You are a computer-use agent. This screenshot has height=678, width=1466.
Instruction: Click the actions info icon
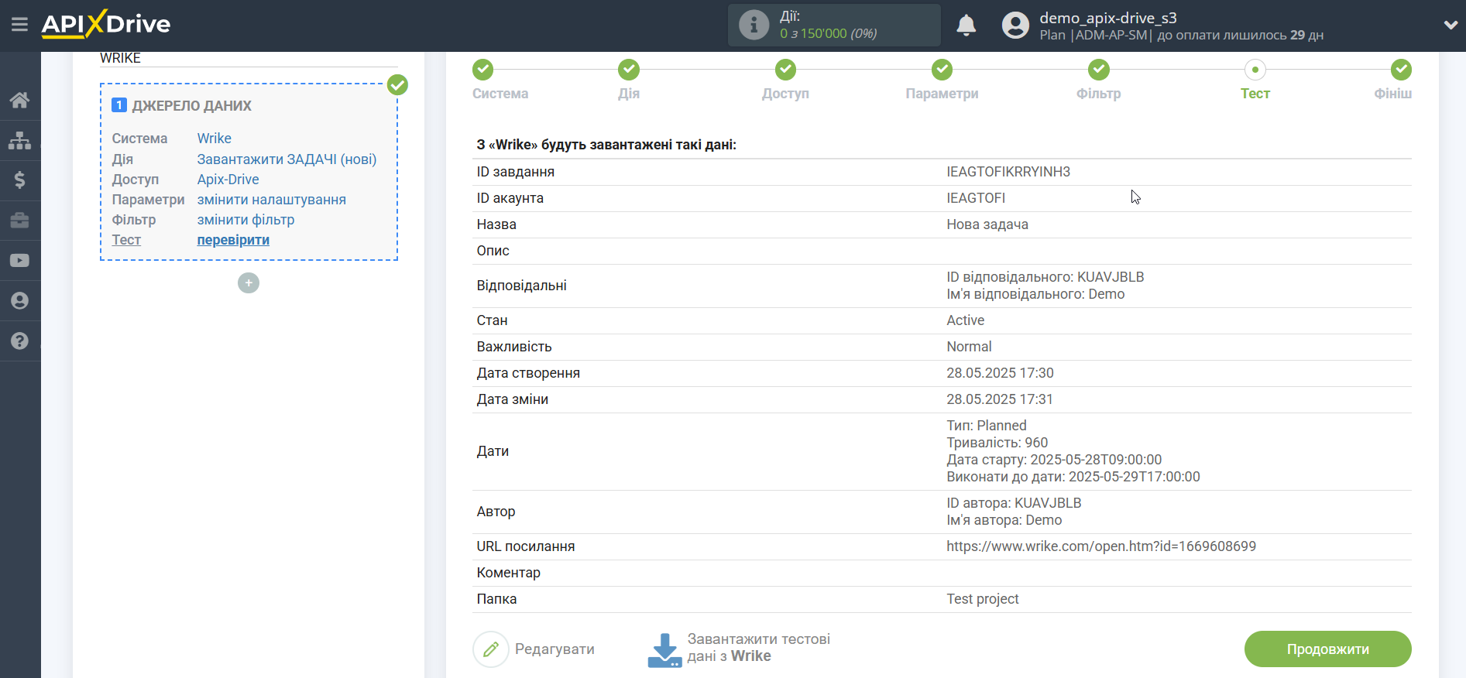click(x=754, y=25)
